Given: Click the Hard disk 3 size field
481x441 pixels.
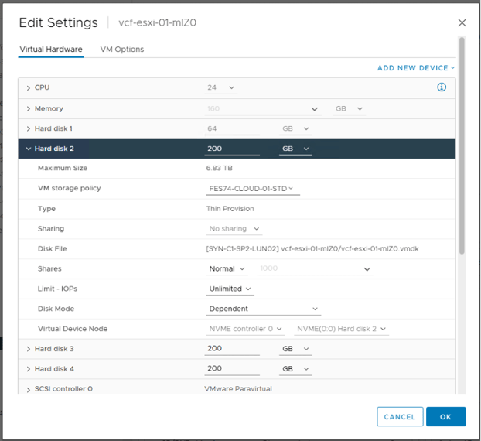Looking at the screenshot, I should point(232,349).
